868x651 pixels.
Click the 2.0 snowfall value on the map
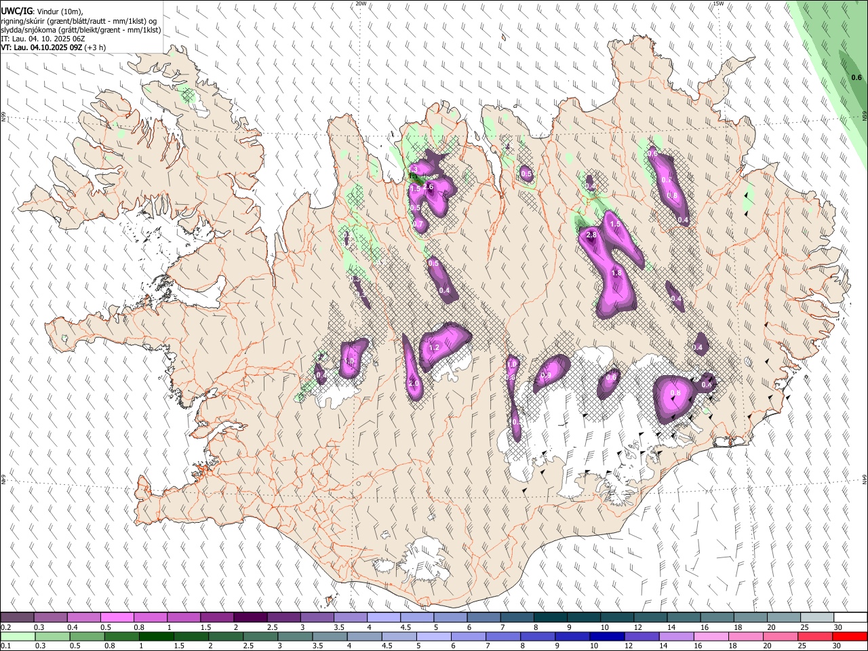[414, 384]
